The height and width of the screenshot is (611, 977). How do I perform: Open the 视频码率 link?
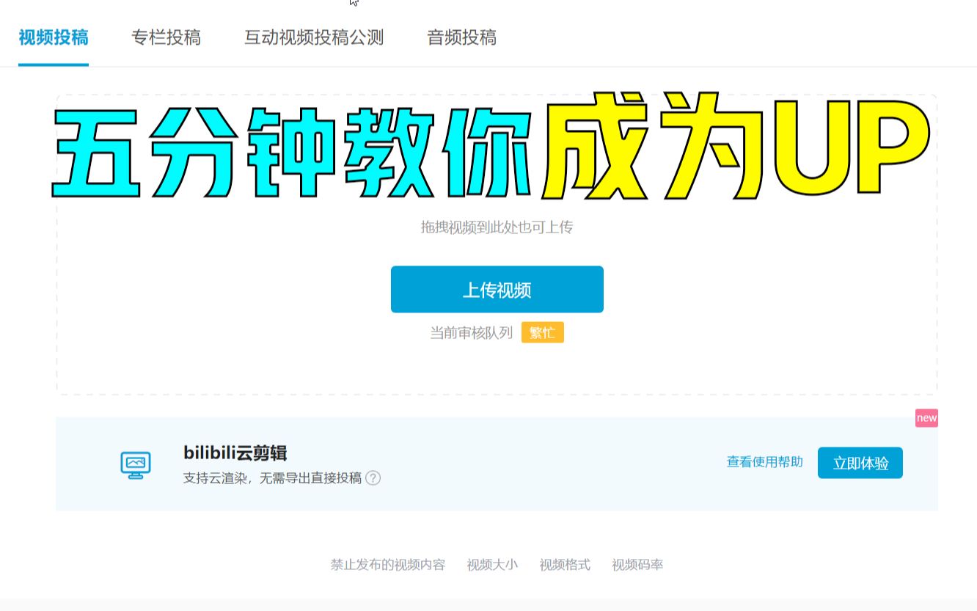pos(637,565)
